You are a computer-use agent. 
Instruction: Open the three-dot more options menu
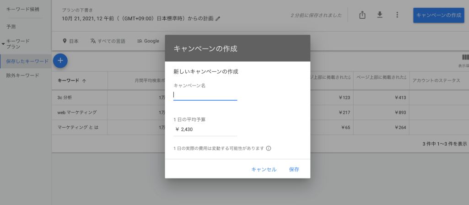(397, 15)
